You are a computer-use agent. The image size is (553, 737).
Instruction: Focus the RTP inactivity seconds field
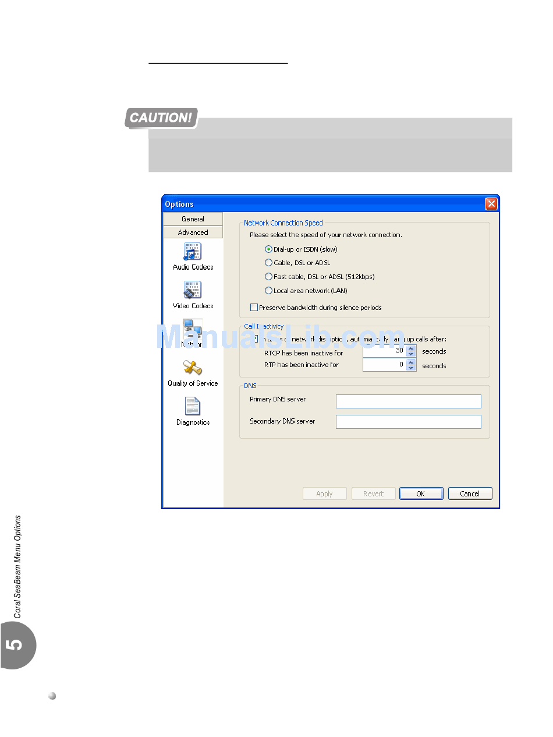(385, 365)
